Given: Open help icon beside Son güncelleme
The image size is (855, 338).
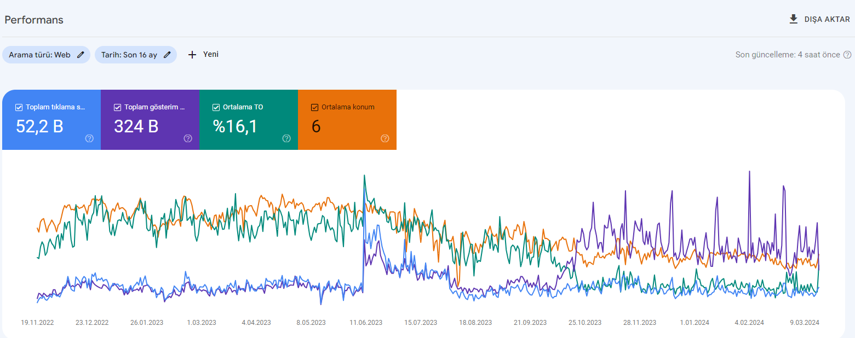Looking at the screenshot, I should click(x=847, y=55).
